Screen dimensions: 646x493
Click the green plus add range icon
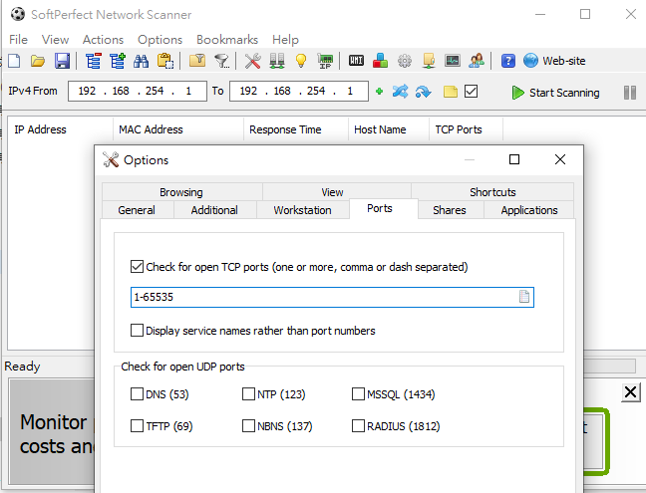point(379,92)
